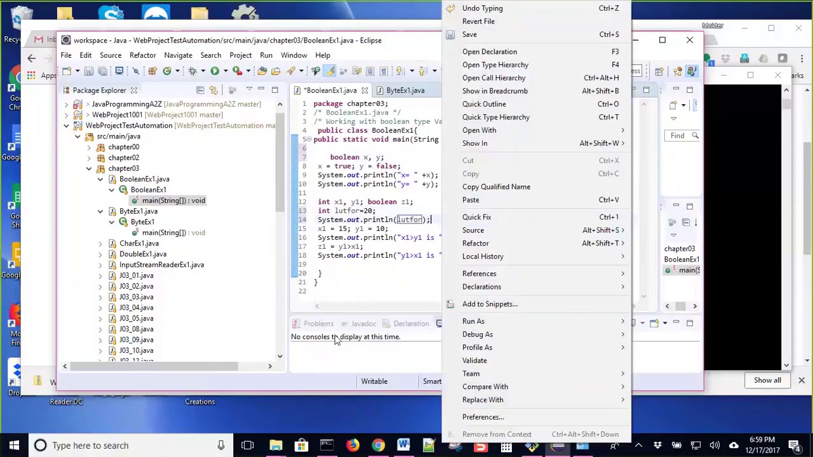
Task: Open Package Explorer view menu triangle
Action: coord(249,89)
